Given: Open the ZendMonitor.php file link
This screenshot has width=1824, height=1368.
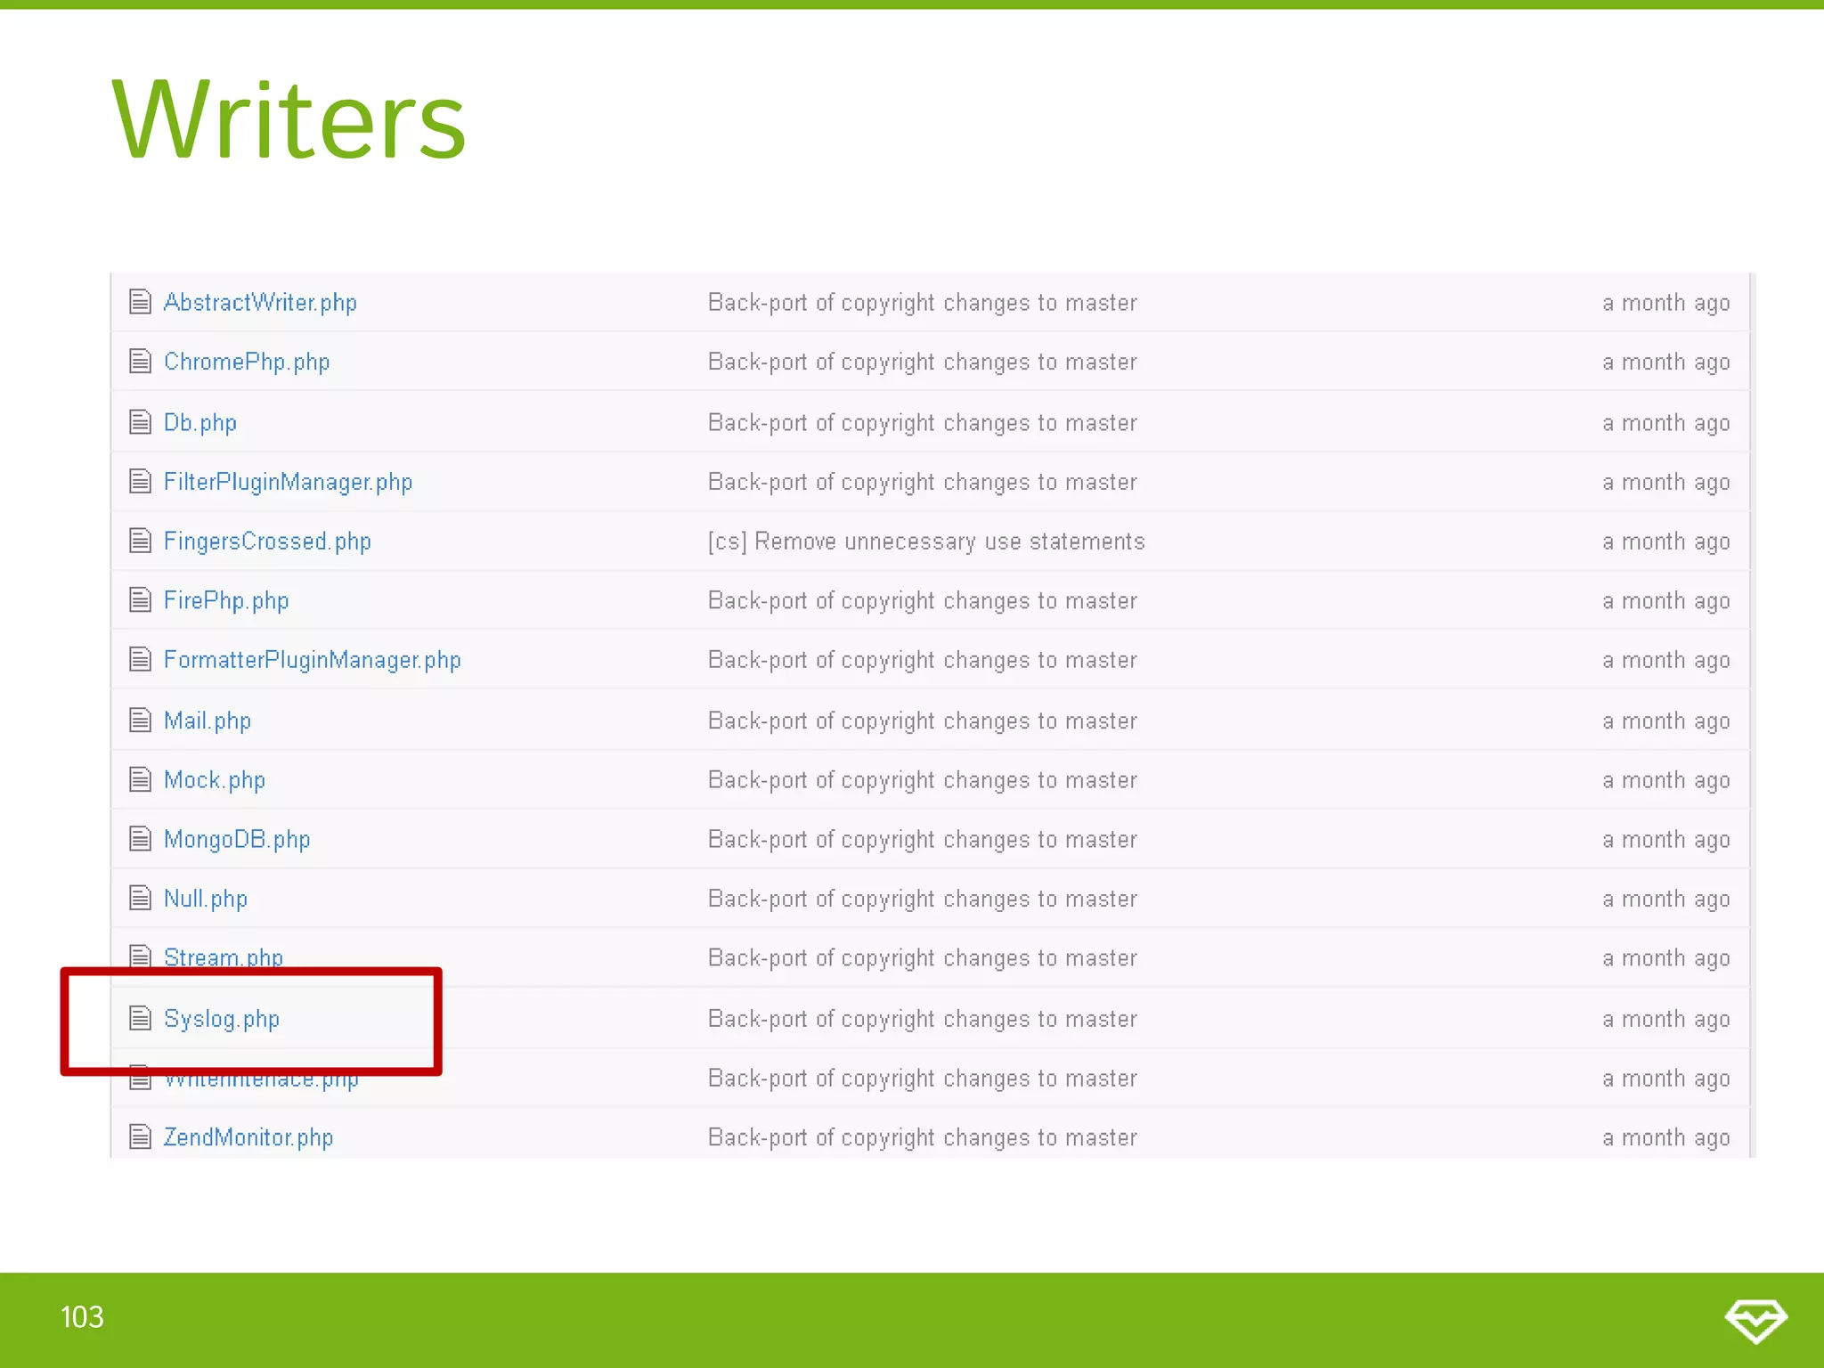Looking at the screenshot, I should coord(248,1137).
